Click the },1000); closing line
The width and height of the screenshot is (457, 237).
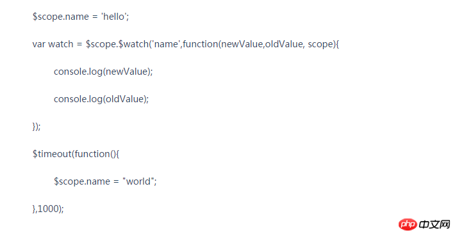pyautogui.click(x=48, y=209)
